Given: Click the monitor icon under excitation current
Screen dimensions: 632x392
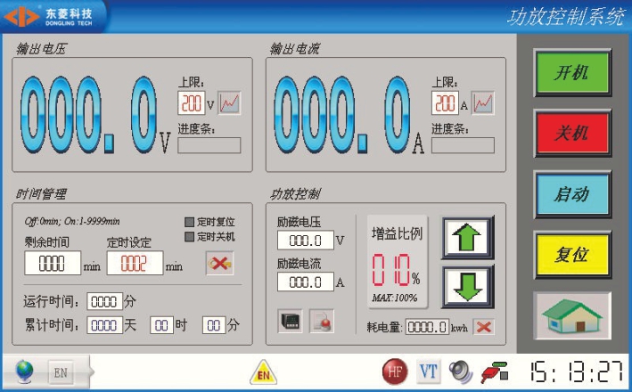Looking at the screenshot, I should click(x=290, y=322).
